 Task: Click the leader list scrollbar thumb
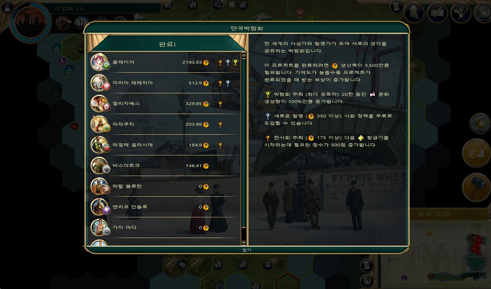(244, 143)
